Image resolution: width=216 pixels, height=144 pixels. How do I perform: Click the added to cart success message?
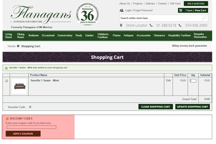click(x=38, y=68)
